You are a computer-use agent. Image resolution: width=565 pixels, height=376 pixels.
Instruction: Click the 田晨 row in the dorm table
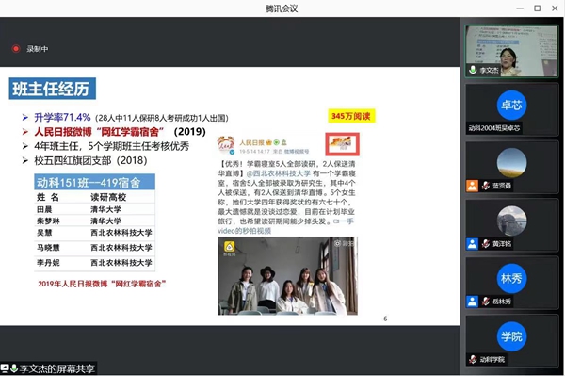pos(95,209)
